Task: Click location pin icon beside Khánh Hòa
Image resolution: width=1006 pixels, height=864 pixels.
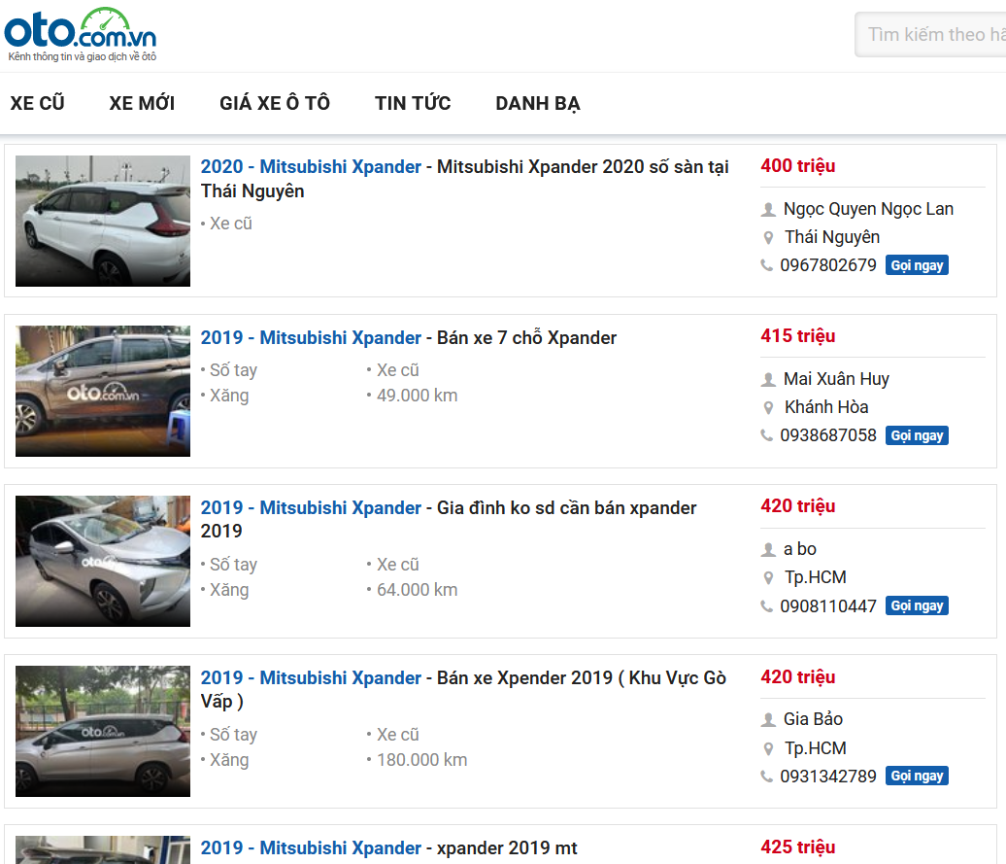Action: [768, 407]
